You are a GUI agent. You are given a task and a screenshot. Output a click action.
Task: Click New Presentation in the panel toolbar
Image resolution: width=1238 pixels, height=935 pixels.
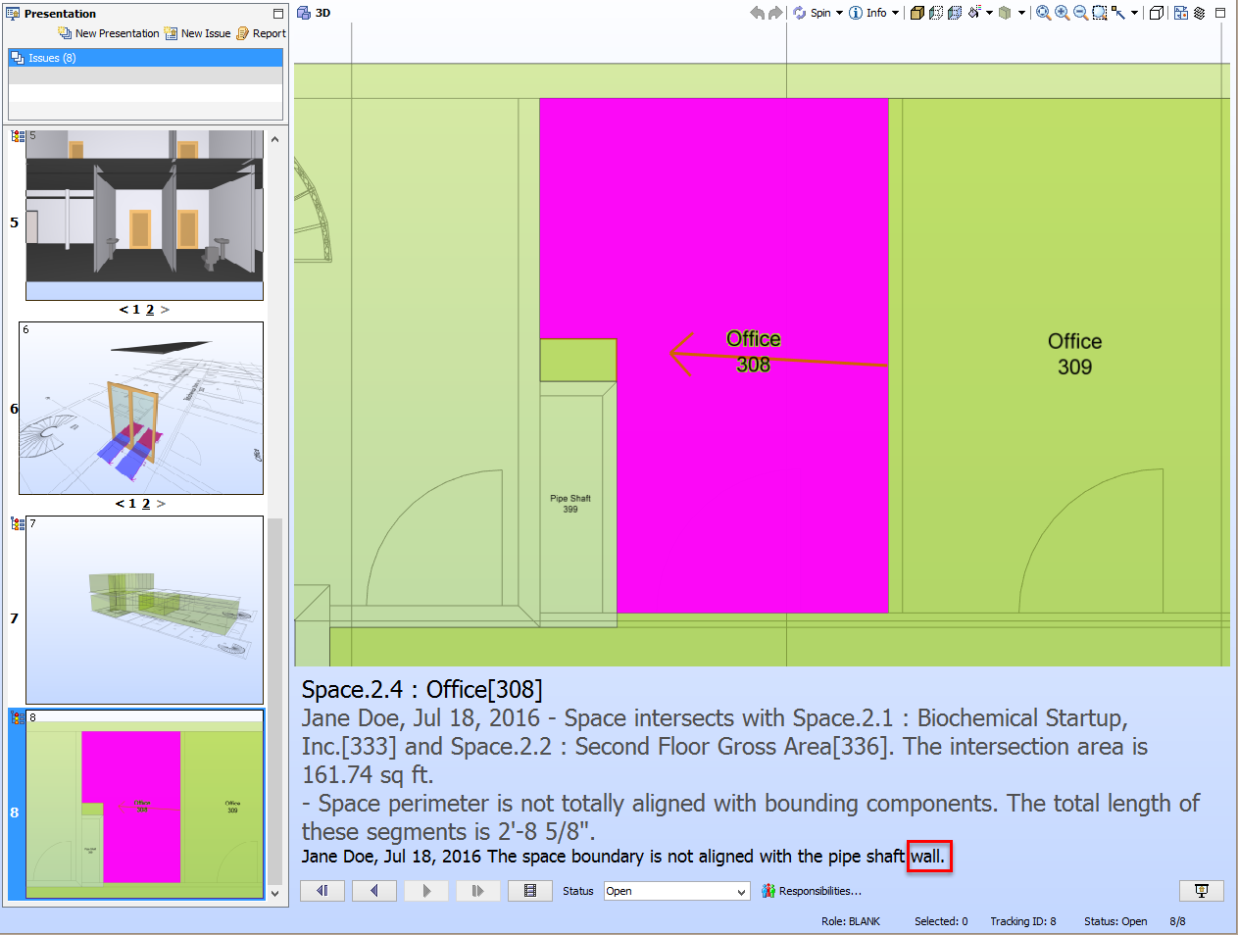(109, 33)
